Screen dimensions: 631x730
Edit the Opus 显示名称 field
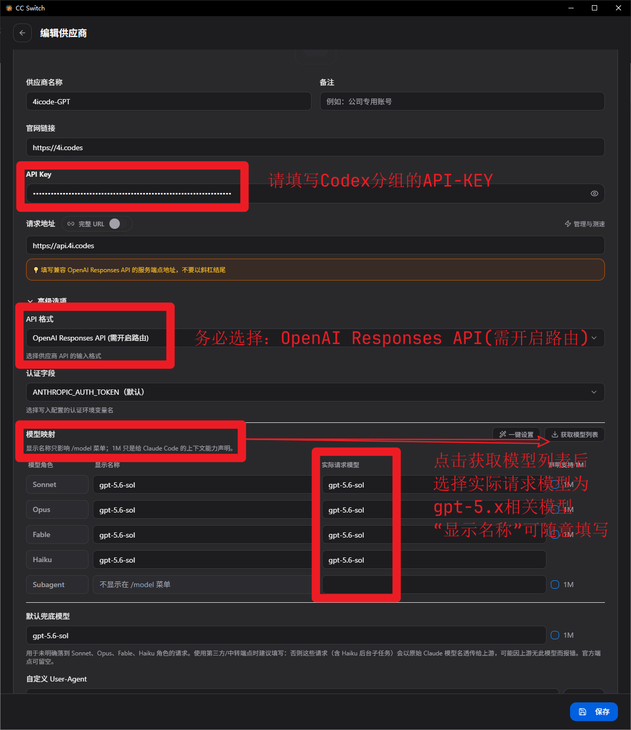click(204, 509)
